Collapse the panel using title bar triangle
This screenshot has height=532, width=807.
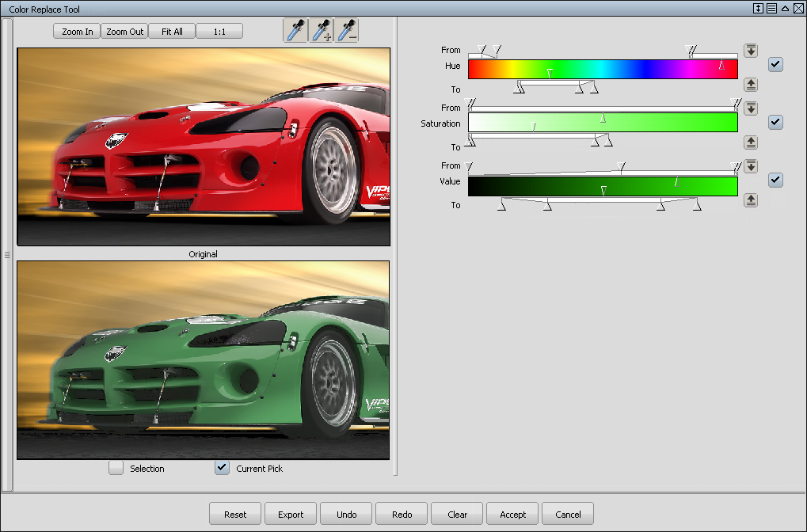(784, 9)
